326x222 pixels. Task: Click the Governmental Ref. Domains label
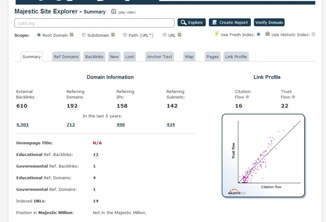coord(46,189)
